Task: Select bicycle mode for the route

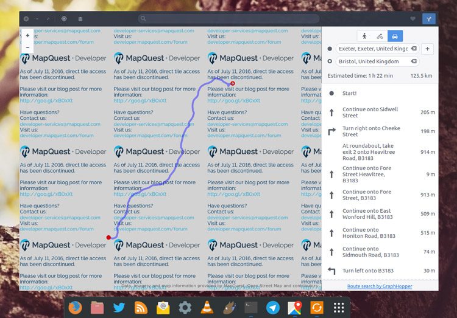Action: [380, 36]
